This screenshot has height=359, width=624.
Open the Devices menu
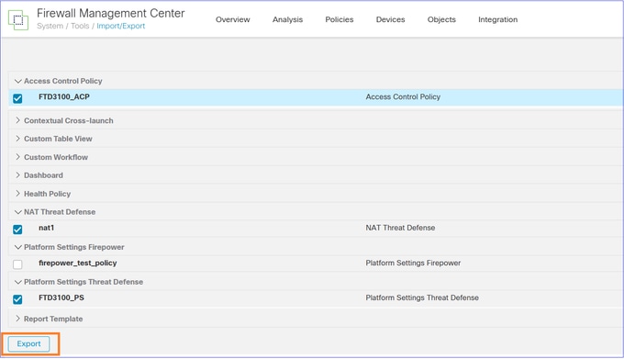point(390,19)
